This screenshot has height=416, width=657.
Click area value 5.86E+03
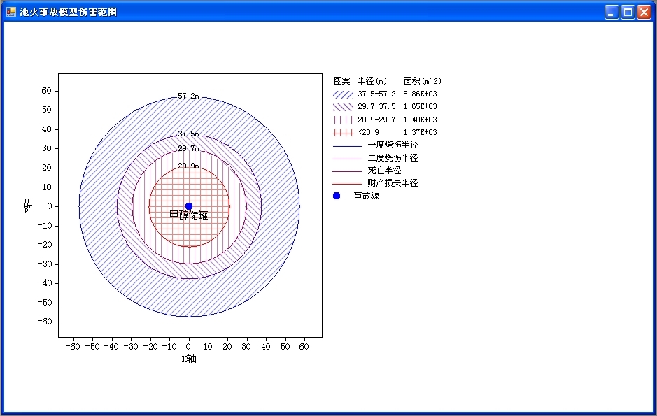421,94
